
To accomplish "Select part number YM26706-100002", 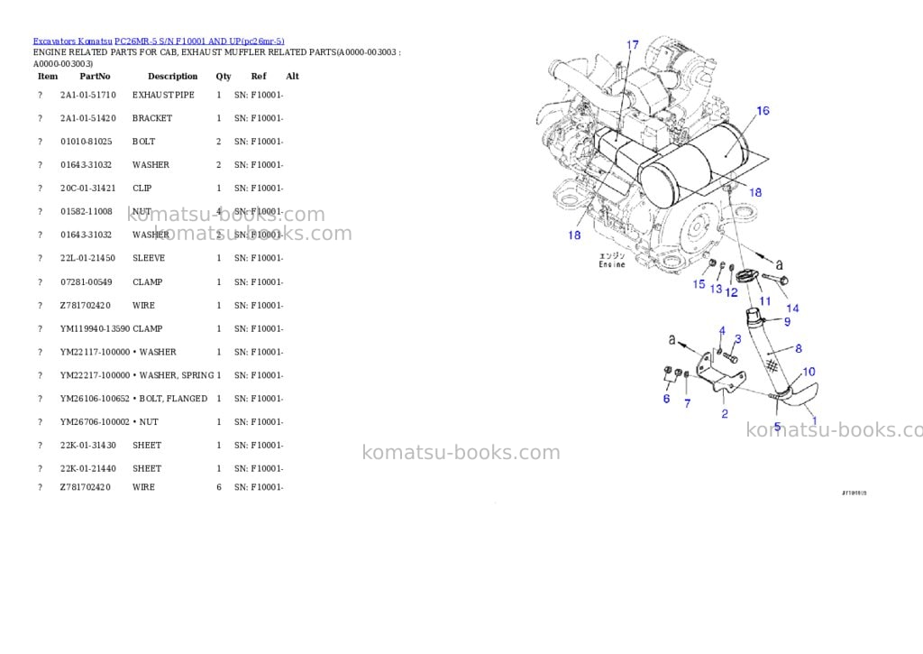I will click(96, 422).
